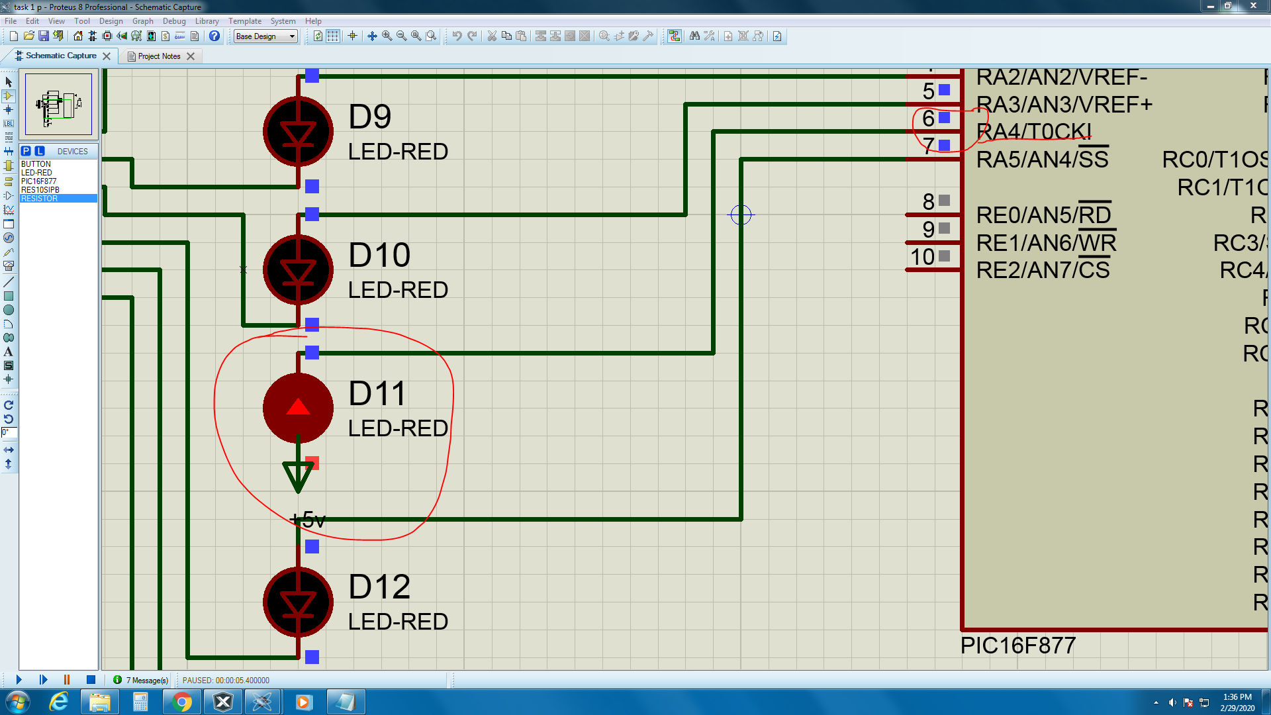Pause the simulation
The height and width of the screenshot is (715, 1271).
click(x=67, y=679)
